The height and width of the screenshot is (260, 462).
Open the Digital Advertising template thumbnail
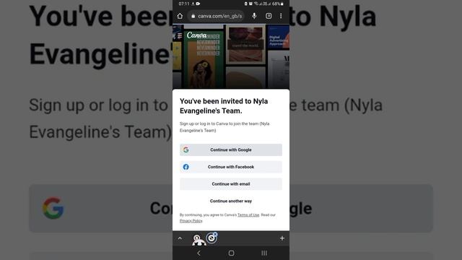click(279, 37)
